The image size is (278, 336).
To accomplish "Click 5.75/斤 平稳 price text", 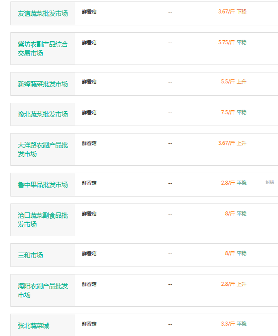I will click(232, 42).
